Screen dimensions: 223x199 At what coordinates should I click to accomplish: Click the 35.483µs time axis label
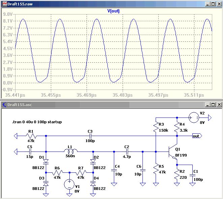tap(123, 95)
